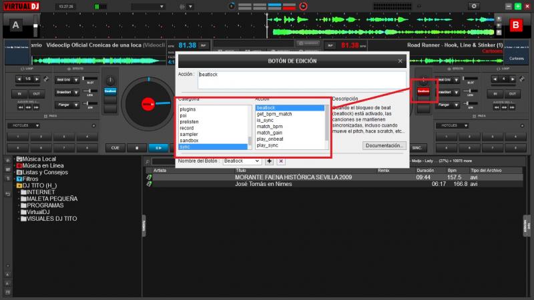
Task: Open MALETA PEQUEÑA folder
Action: (49, 199)
